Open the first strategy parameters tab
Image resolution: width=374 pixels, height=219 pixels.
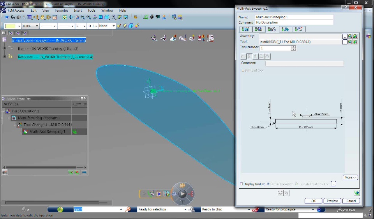(245, 29)
